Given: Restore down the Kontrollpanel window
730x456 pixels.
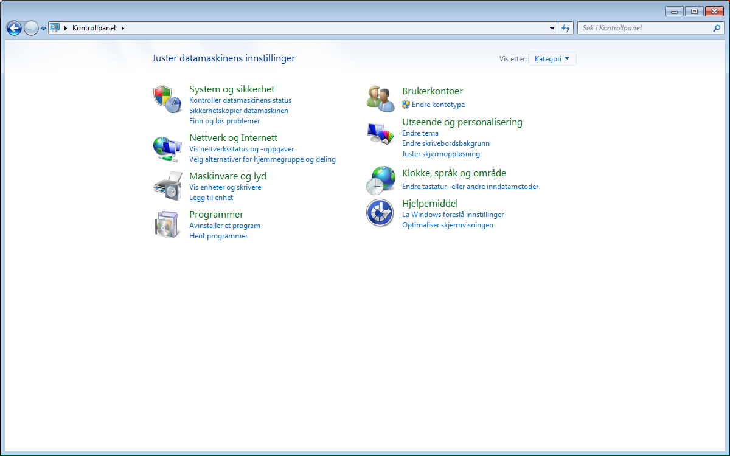Looking at the screenshot, I should click(693, 11).
